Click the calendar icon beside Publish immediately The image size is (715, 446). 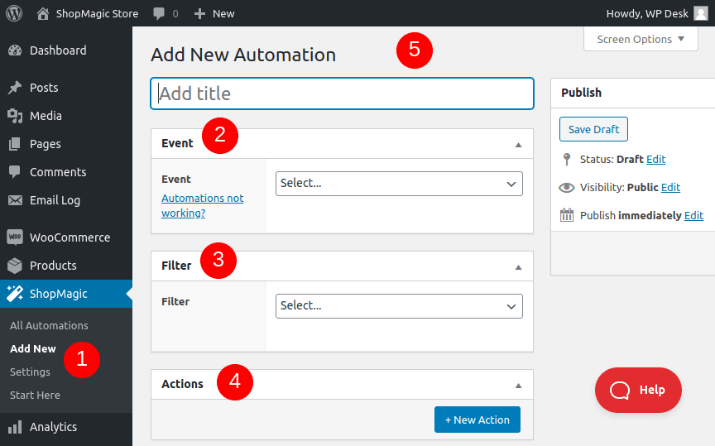[567, 215]
